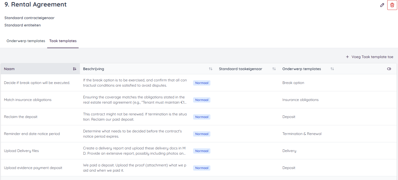The width and height of the screenshot is (398, 180).
Task: Select the Reclaim the deposit task
Action: point(21,117)
